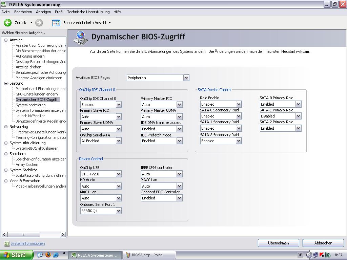
Task: Select Array löschen task
Action: (27, 165)
